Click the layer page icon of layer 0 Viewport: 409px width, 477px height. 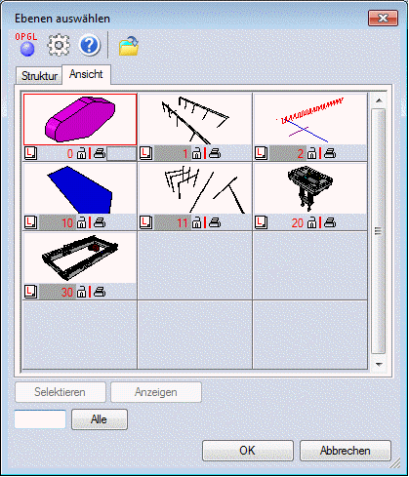click(x=30, y=153)
